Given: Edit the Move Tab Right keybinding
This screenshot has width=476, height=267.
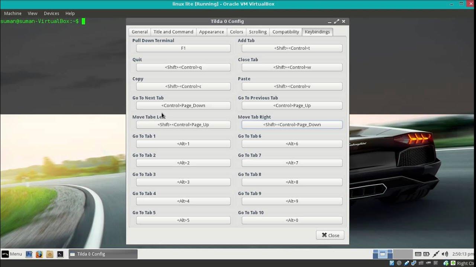Looking at the screenshot, I should click(292, 125).
